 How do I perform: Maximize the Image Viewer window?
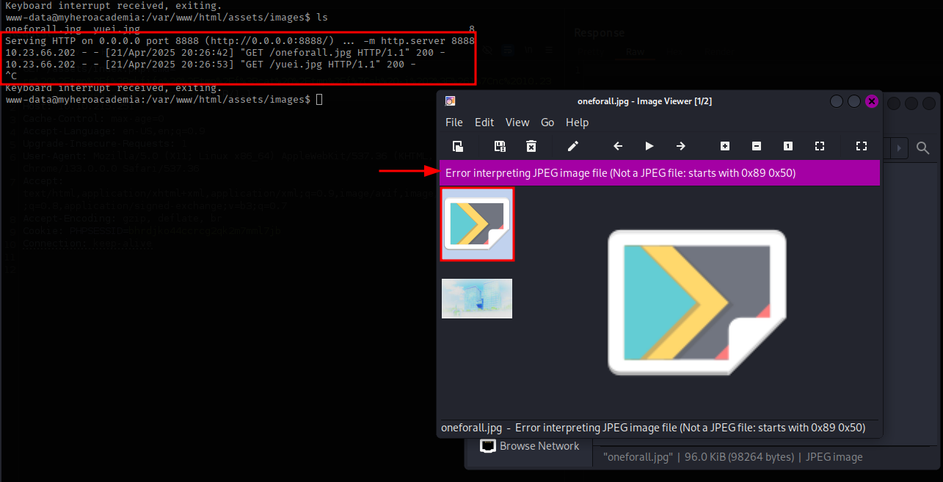point(854,101)
